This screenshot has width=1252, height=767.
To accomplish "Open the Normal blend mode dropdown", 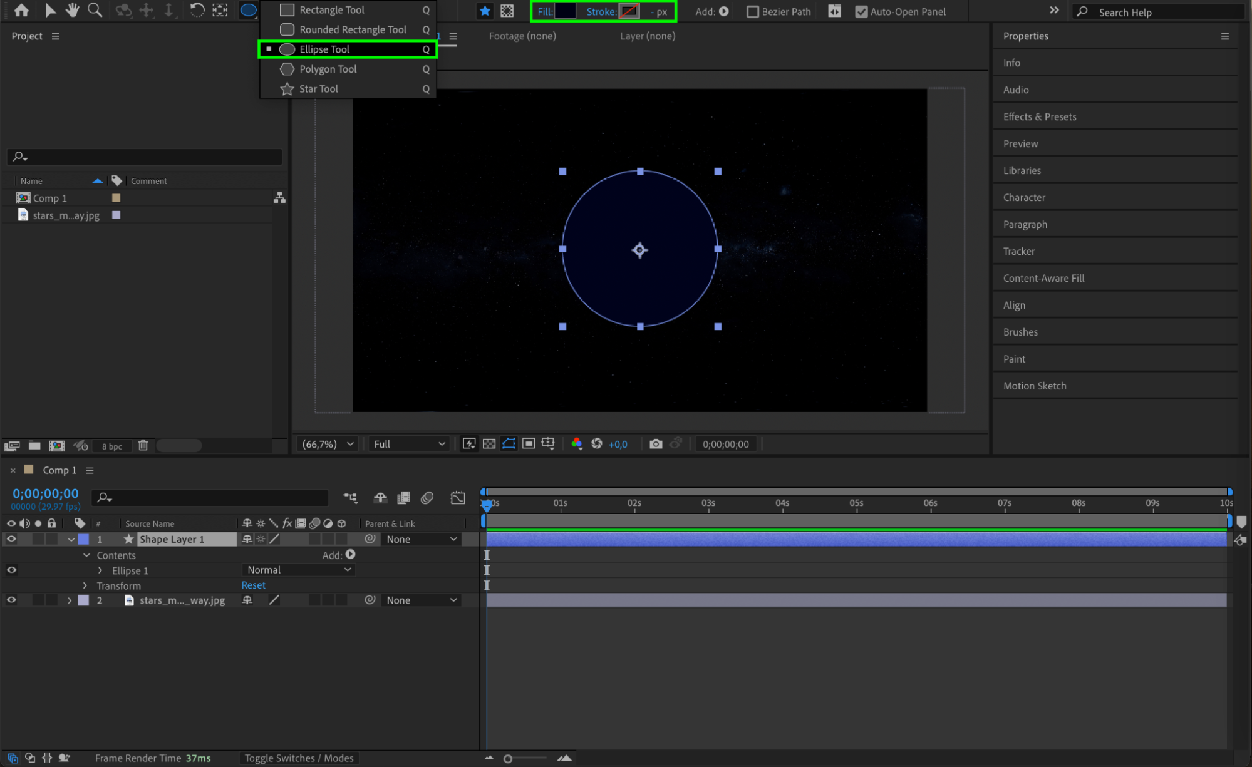I will click(299, 570).
